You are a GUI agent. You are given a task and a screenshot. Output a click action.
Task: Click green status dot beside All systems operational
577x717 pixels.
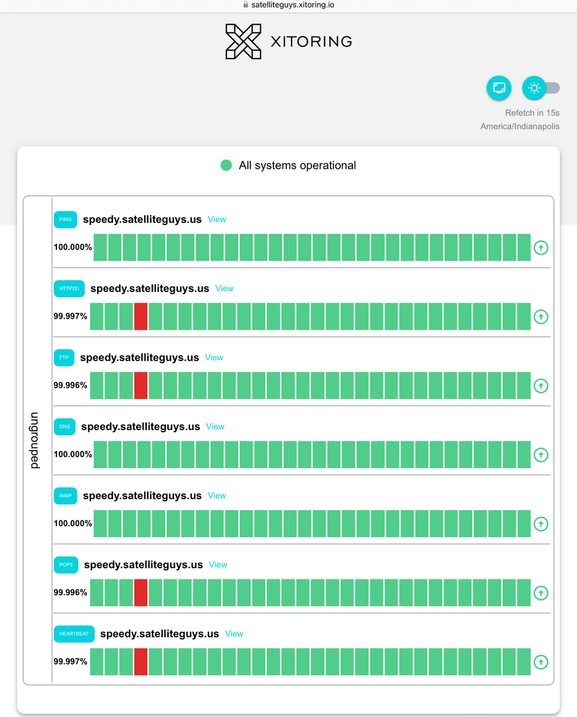point(226,165)
